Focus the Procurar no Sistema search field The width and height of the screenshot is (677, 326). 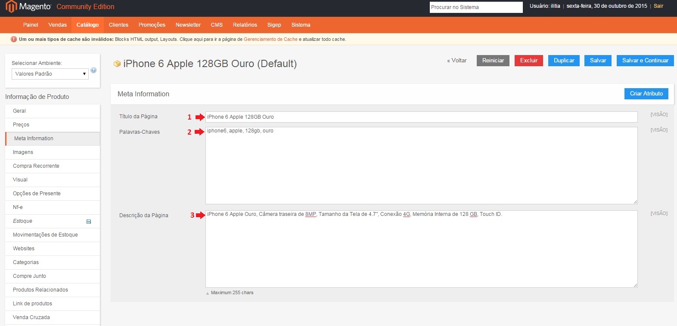pyautogui.click(x=476, y=7)
